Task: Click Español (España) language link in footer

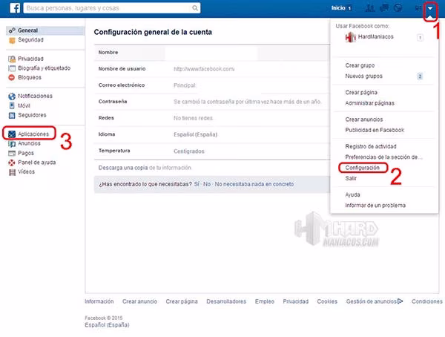Action: (x=107, y=325)
